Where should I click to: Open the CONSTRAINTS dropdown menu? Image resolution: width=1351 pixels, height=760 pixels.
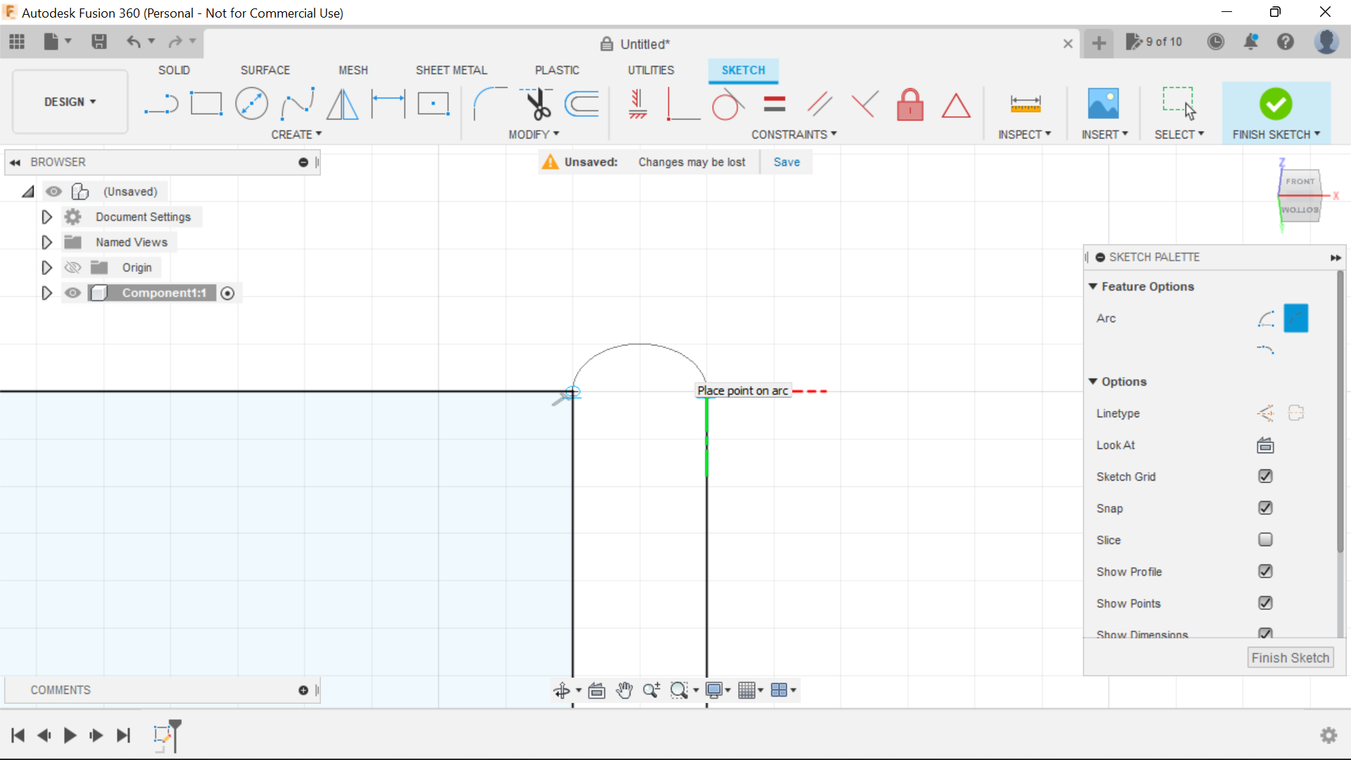coord(794,134)
